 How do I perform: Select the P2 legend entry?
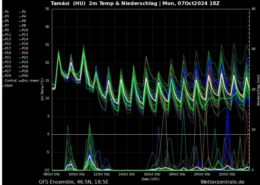tap(24, 12)
